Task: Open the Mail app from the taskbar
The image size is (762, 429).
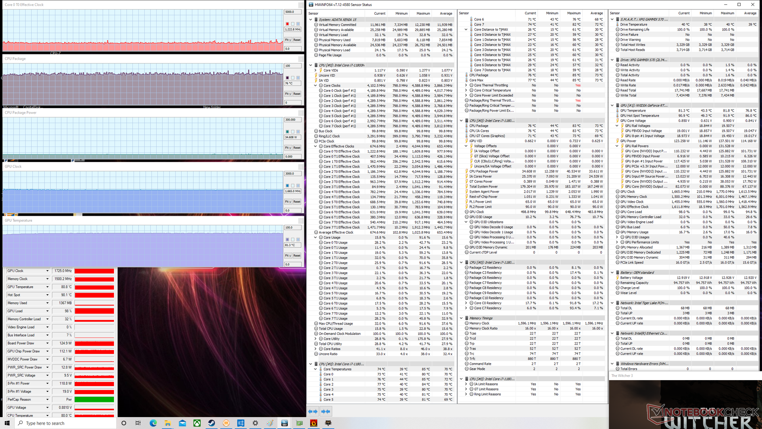Action: tap(182, 423)
